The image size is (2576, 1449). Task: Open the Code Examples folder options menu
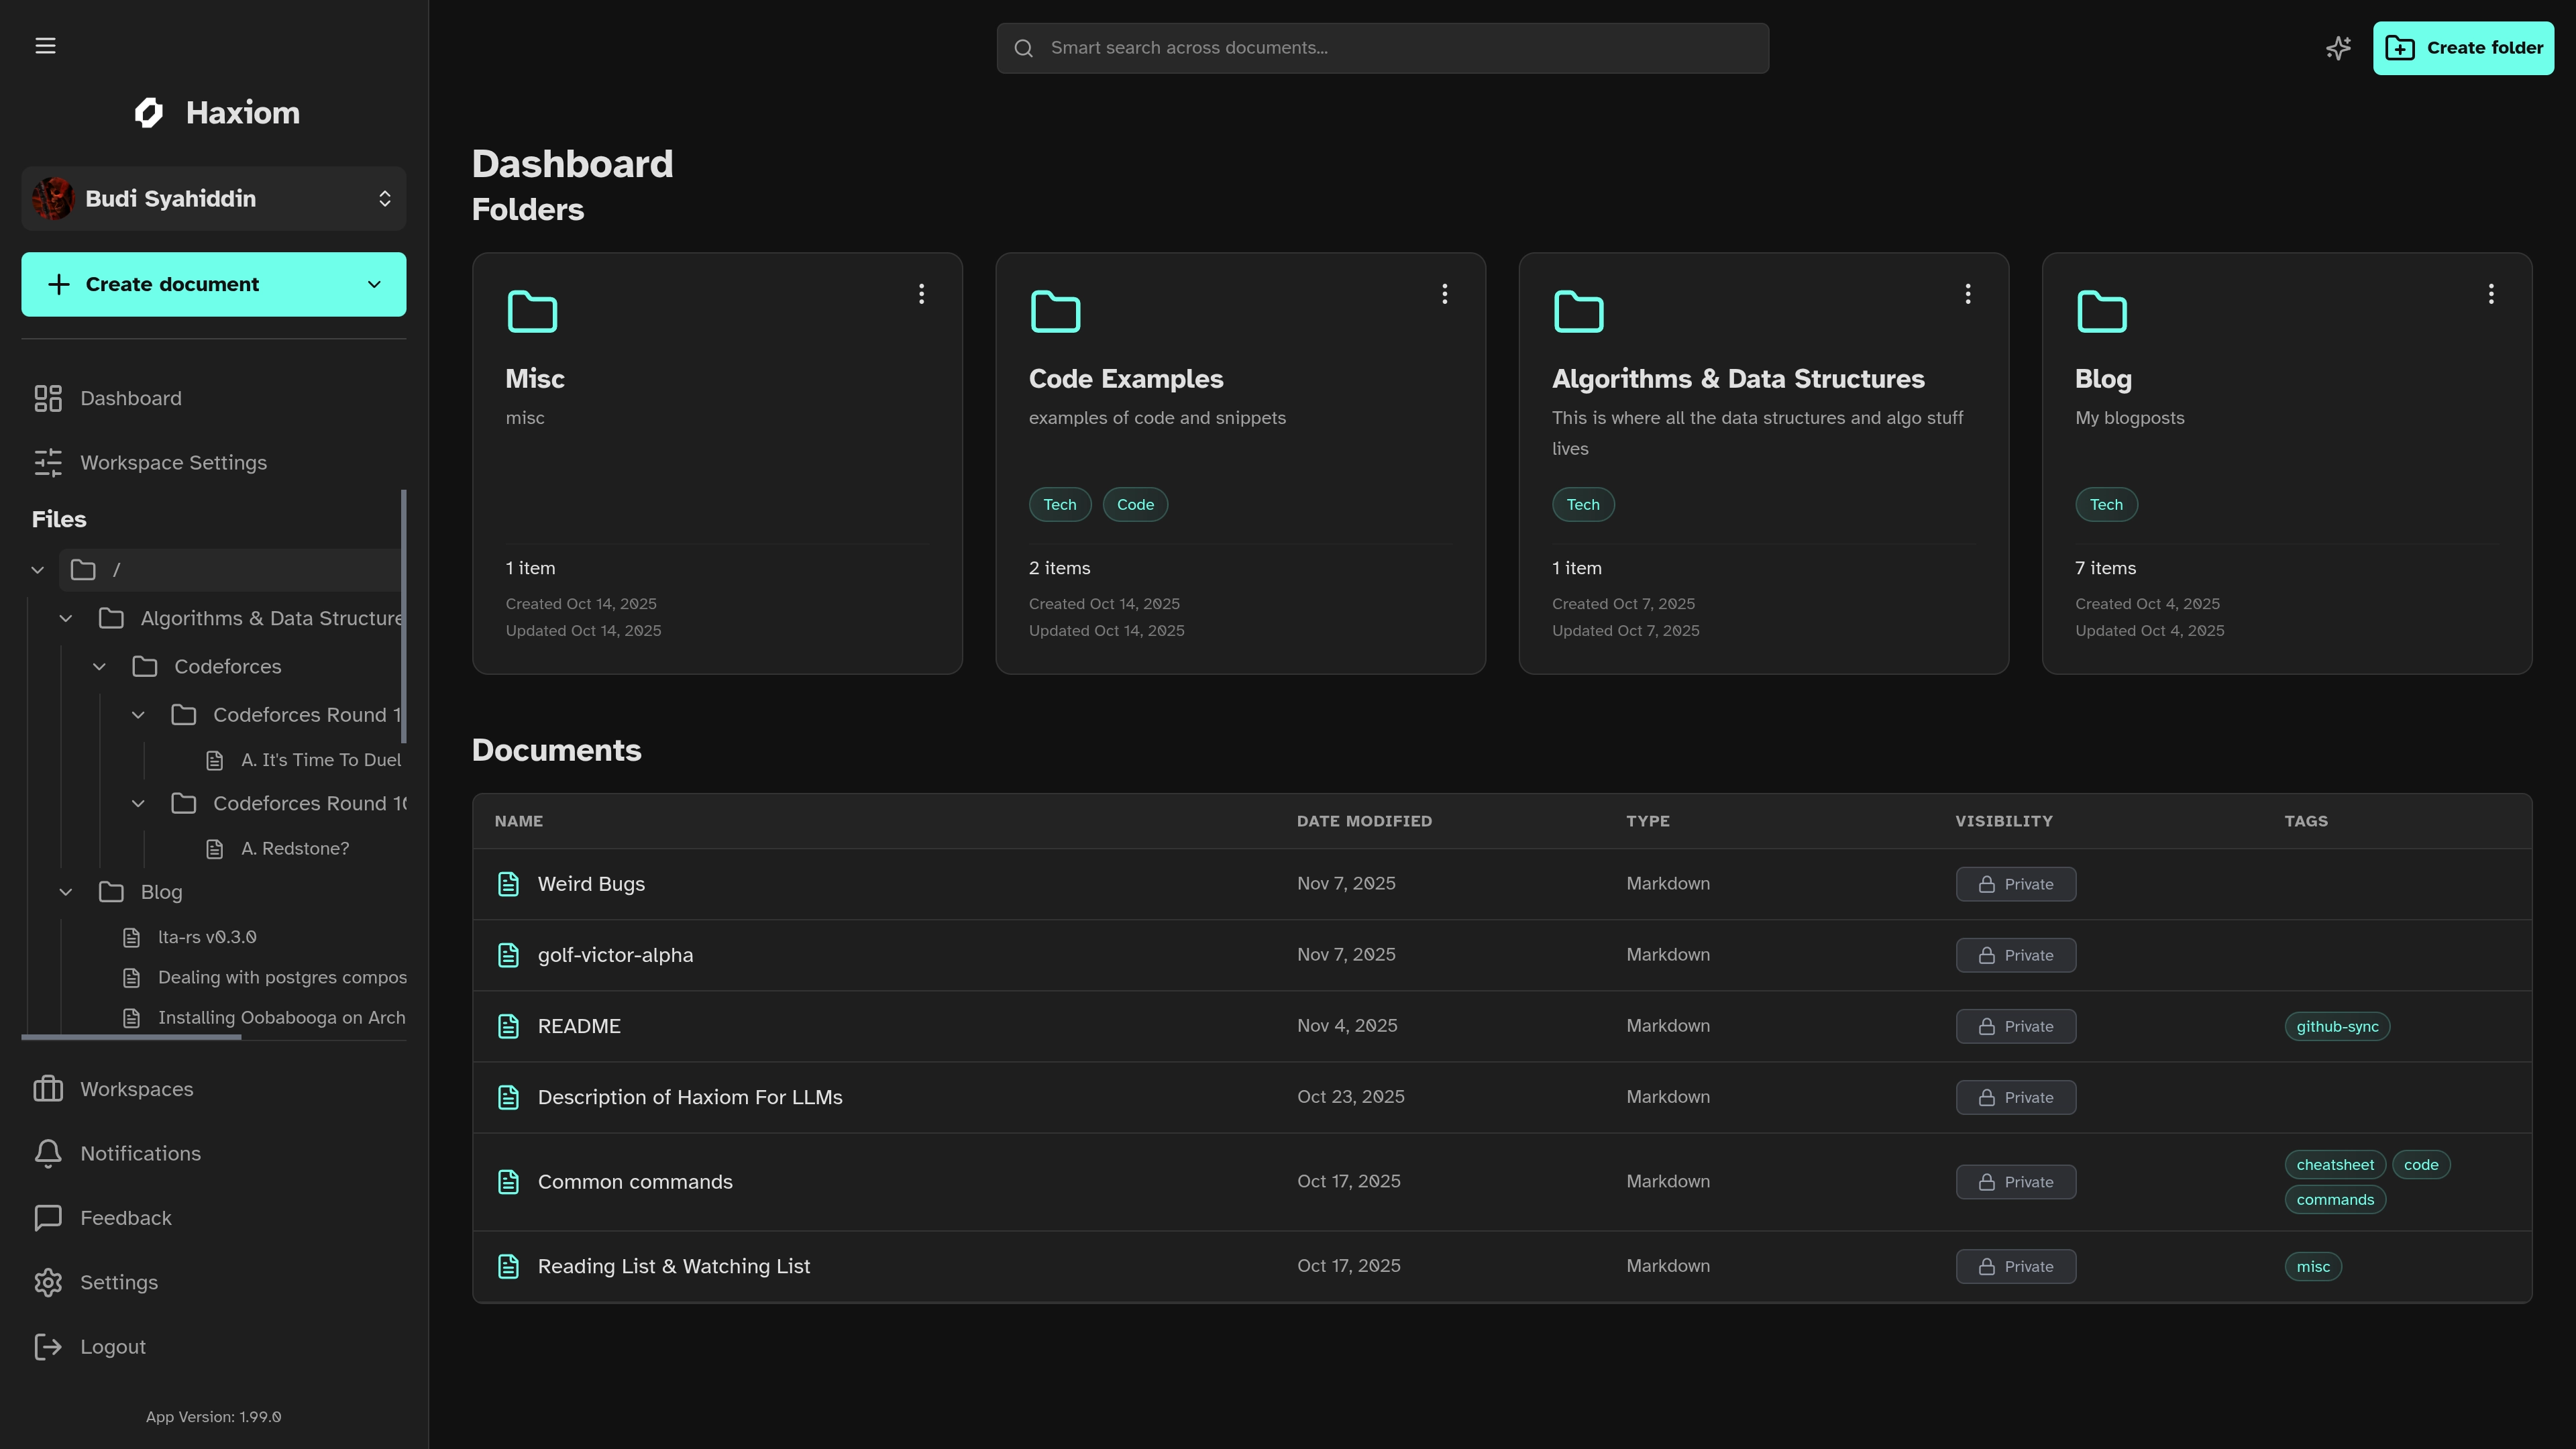click(1444, 294)
